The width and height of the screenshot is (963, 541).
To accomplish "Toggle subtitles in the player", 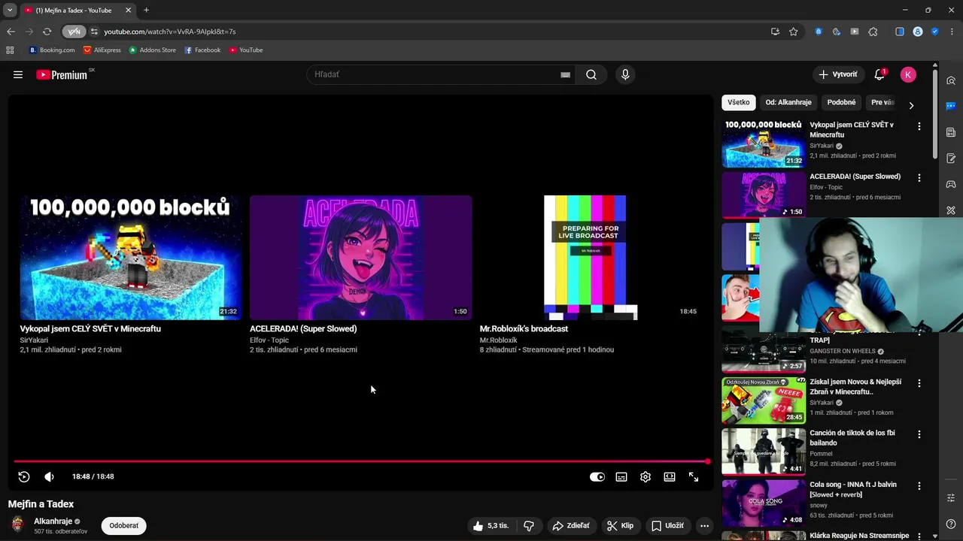I will [x=621, y=476].
